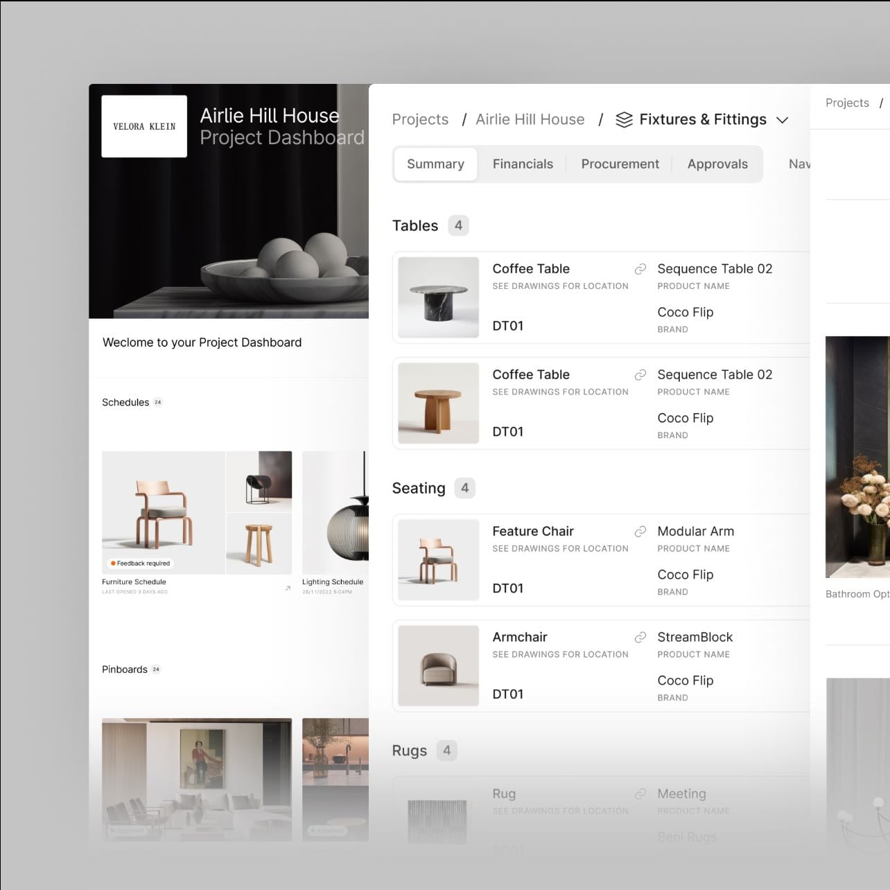Click Airlie Hill House breadcrumb link
Image resolution: width=890 pixels, height=890 pixels.
(x=530, y=120)
